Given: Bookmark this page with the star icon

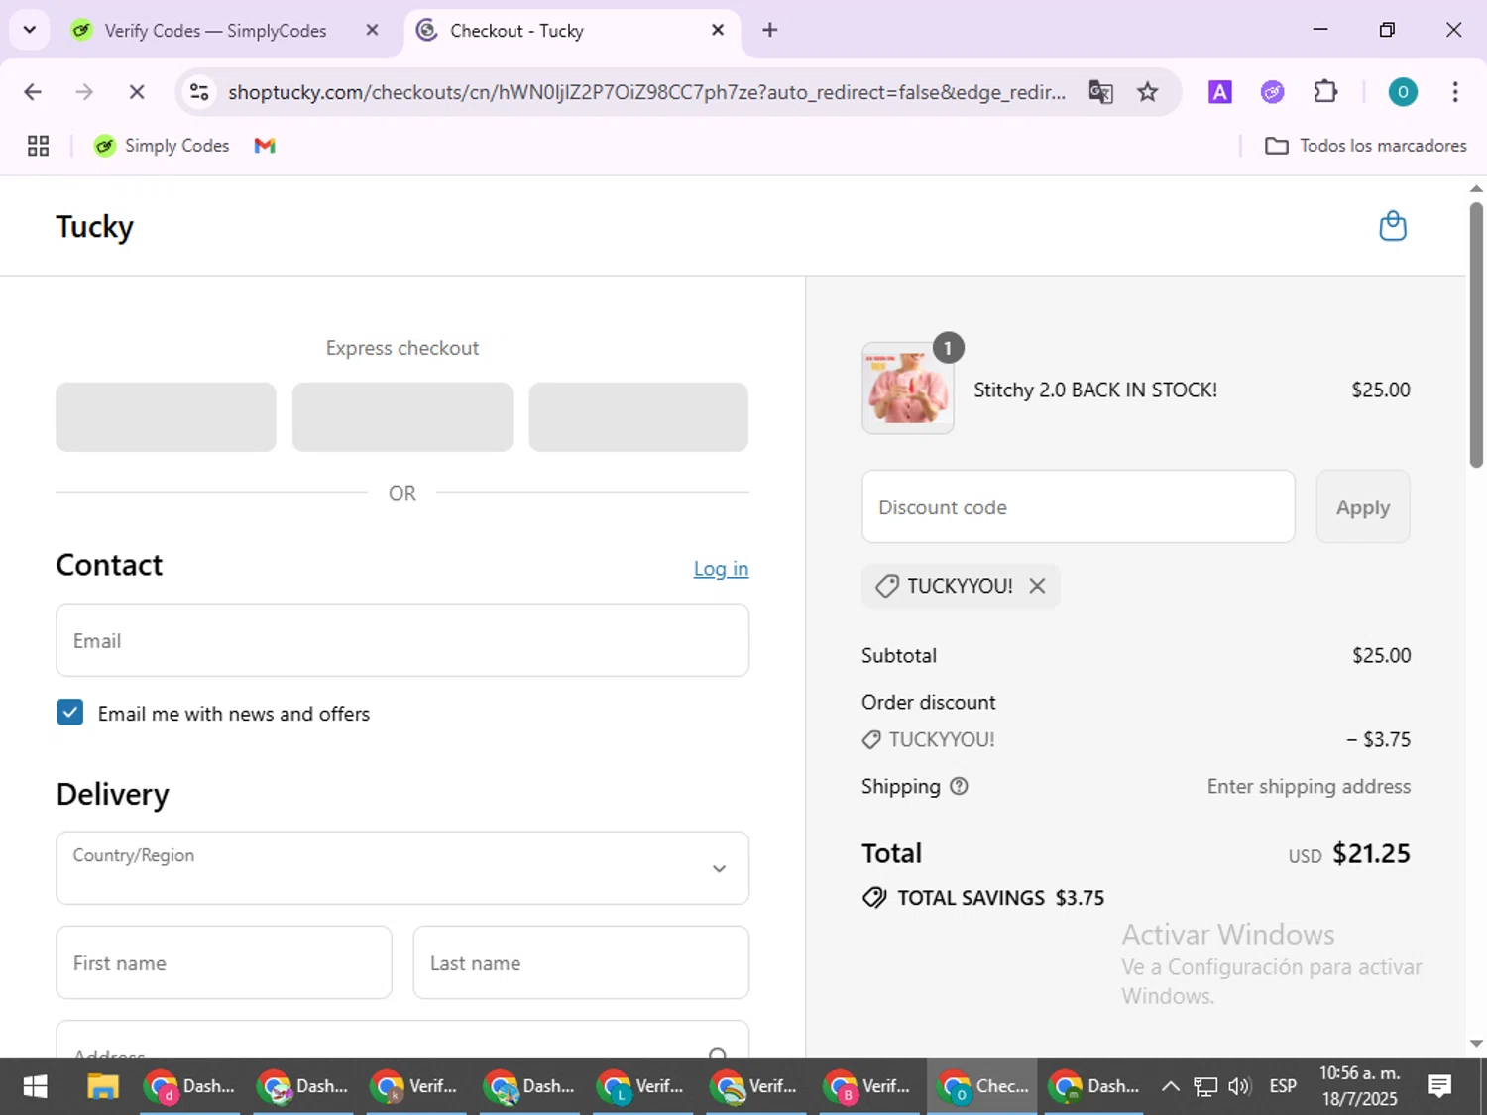Looking at the screenshot, I should (1147, 92).
